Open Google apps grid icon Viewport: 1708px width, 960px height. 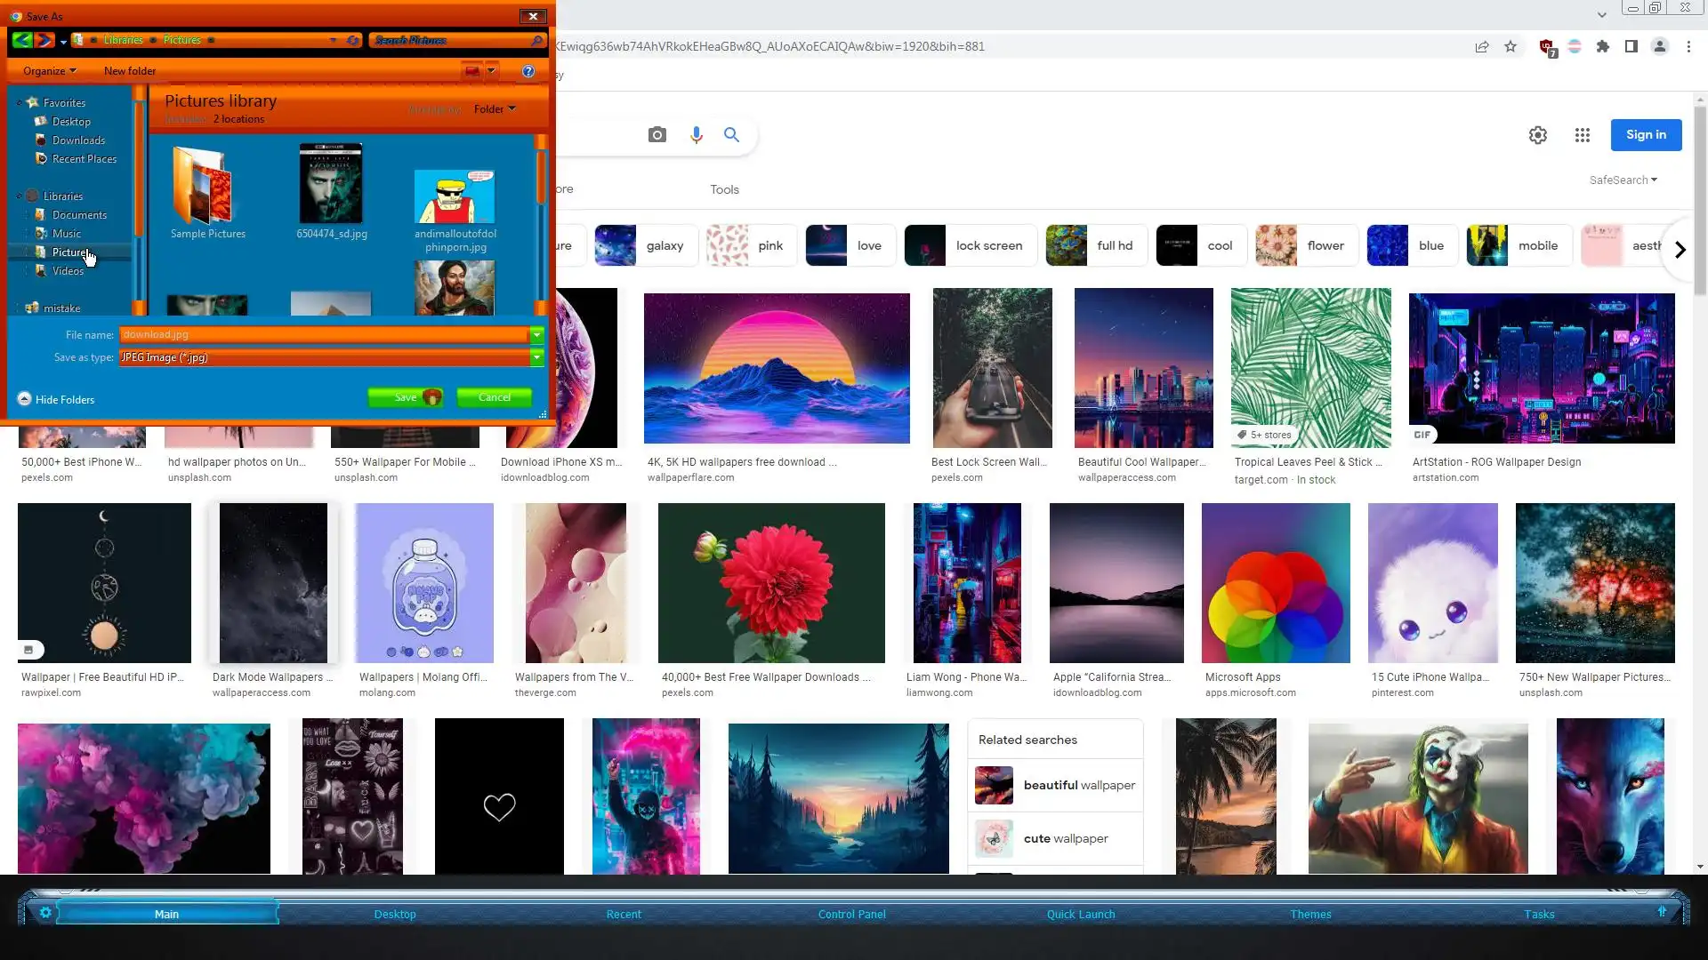1582,135
